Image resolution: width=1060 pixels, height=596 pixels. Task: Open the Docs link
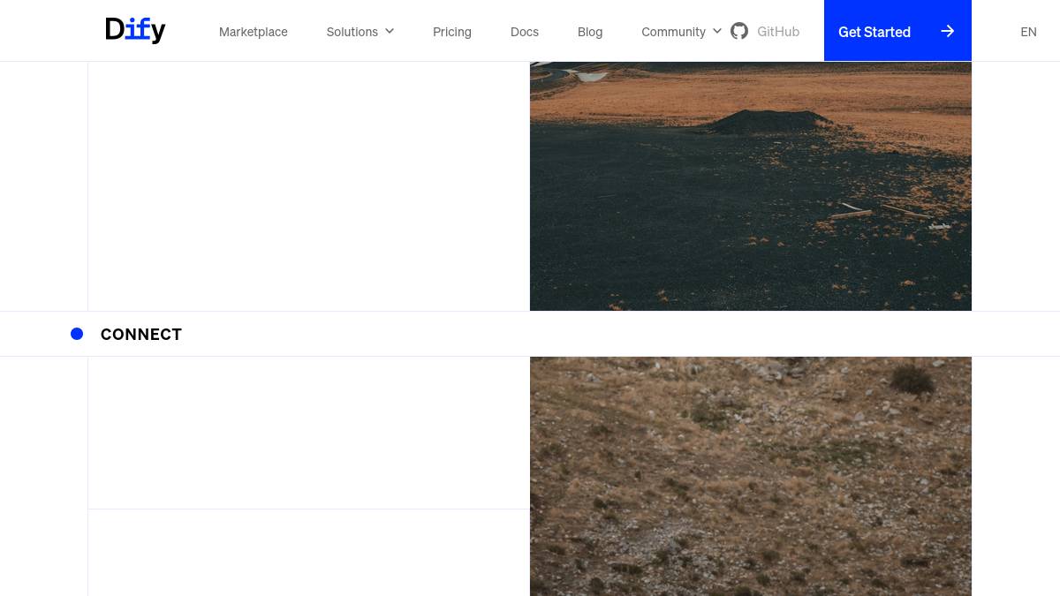[525, 32]
